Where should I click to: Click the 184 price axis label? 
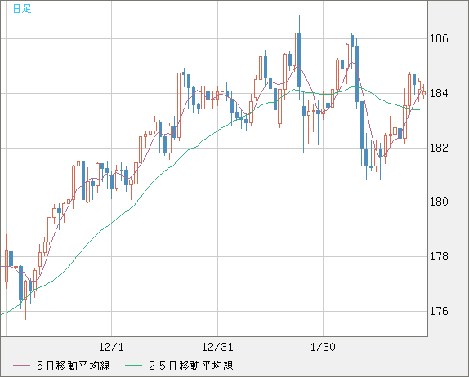tap(439, 94)
